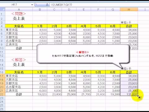149x112 pixels.
Task: Click the 売上表 title in row 2
Action: click(x=19, y=19)
